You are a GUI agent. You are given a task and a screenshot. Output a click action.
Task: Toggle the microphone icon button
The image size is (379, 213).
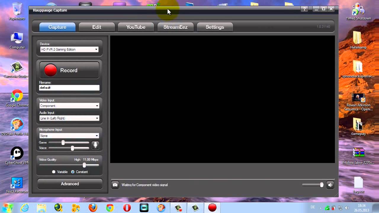click(x=95, y=145)
